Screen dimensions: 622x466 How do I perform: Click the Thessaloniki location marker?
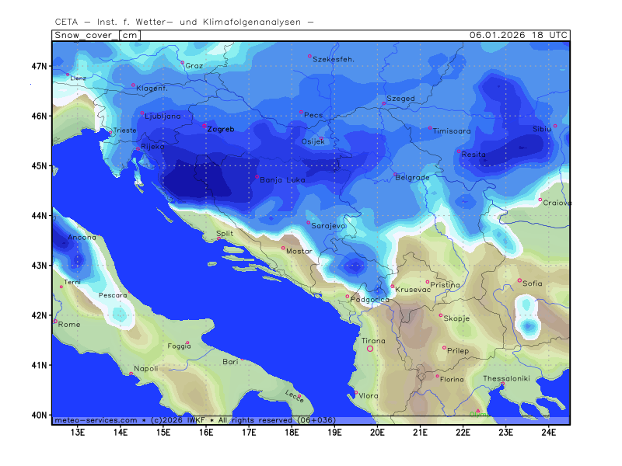point(503,384)
